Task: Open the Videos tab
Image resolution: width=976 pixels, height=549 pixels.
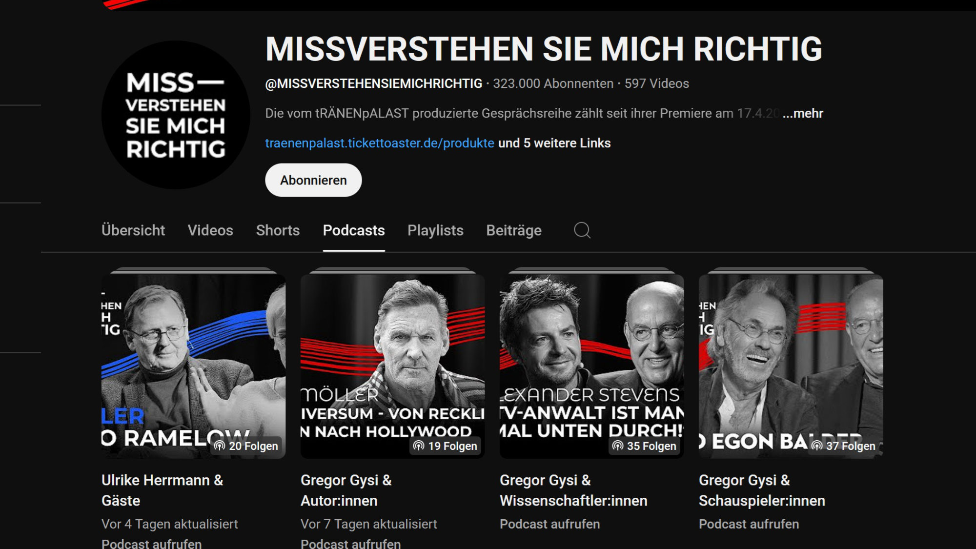Action: click(210, 230)
